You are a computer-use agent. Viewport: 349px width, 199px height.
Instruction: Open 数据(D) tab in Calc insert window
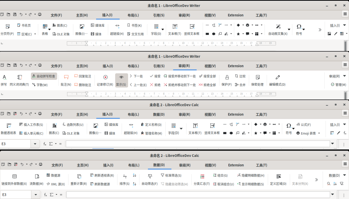pyautogui.click(x=159, y=114)
